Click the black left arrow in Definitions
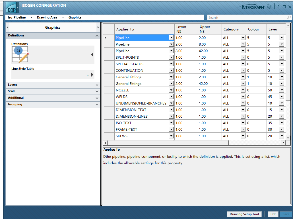The image size is (293, 219). click(x=92, y=55)
